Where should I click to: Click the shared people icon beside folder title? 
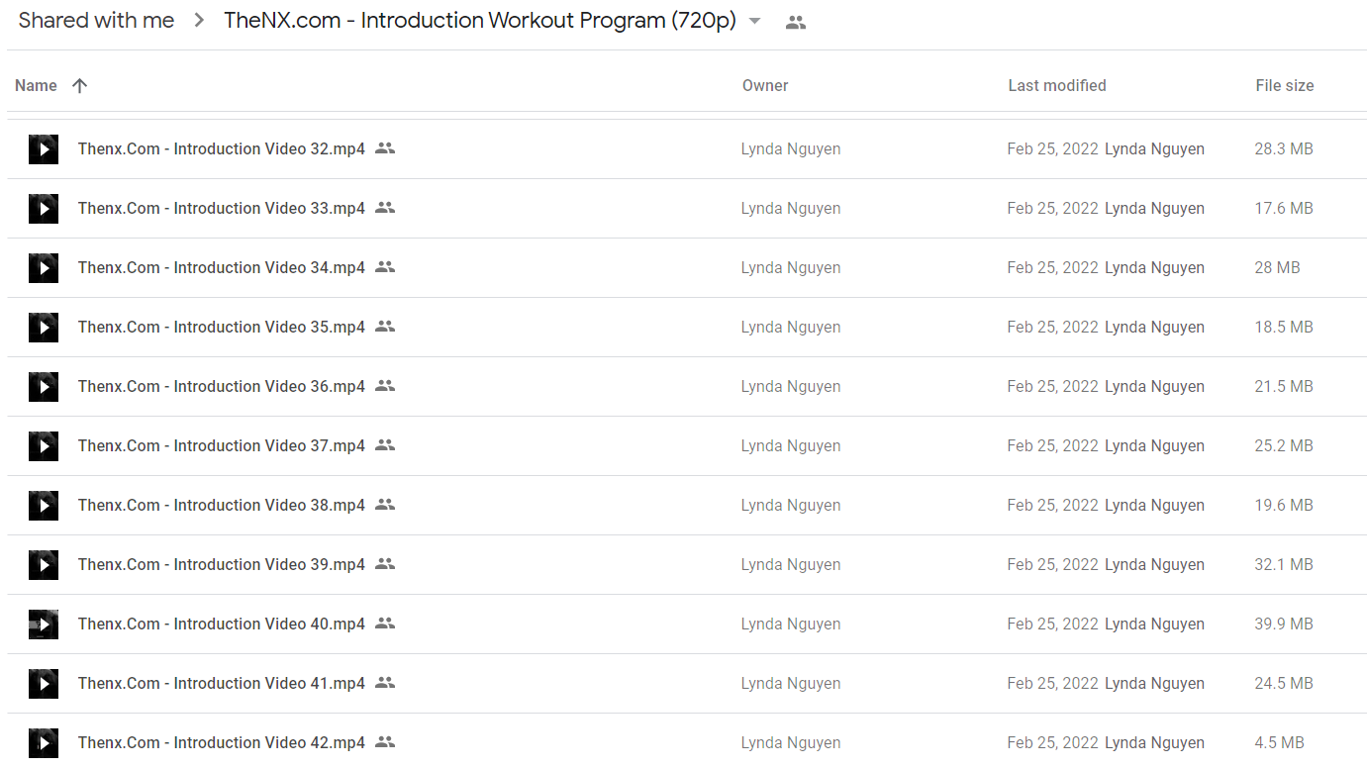[x=796, y=23]
